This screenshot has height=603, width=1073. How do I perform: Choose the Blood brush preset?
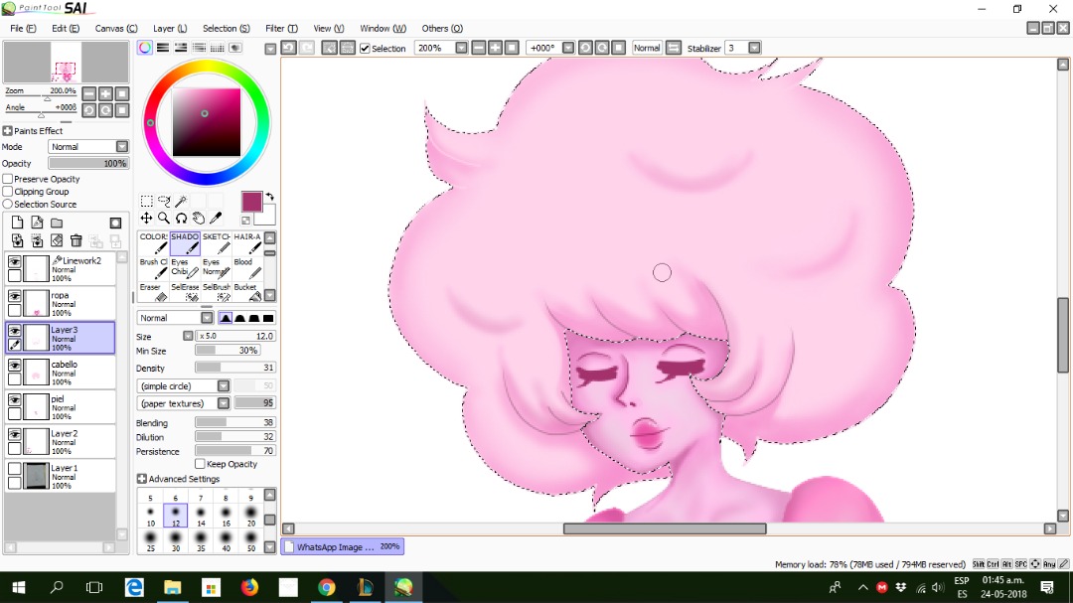click(x=247, y=268)
